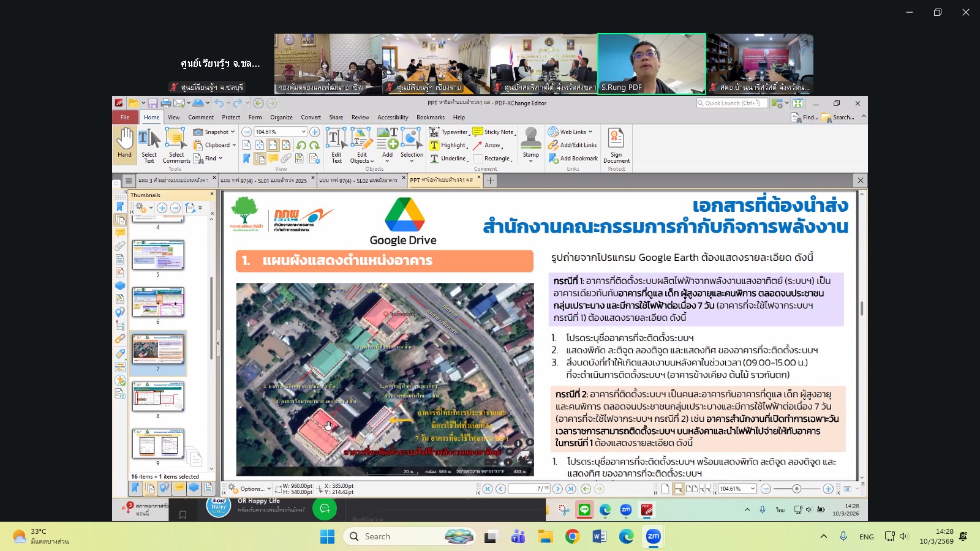Rotate the view counter-clockwise

coord(301,145)
